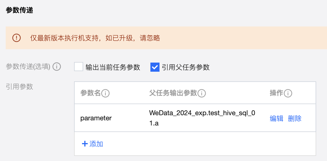Click the WeData_2024_exp.test_hive_sql_01.a value
The height and width of the screenshot is (161, 327).
click(x=202, y=118)
